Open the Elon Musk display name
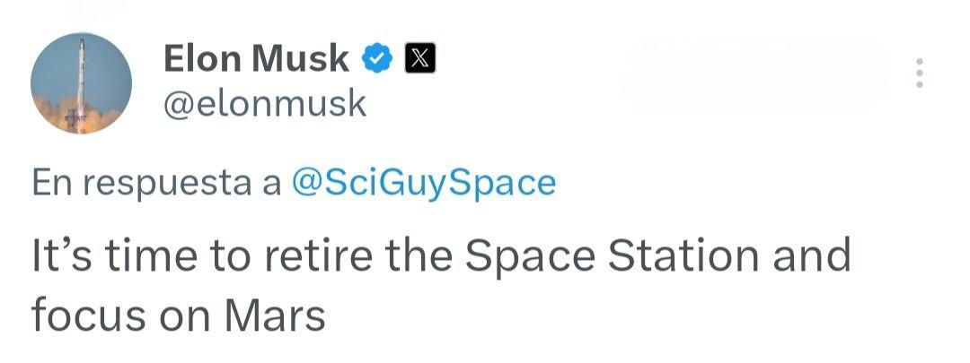Viewport: 970px width, 363px height. 256,59
